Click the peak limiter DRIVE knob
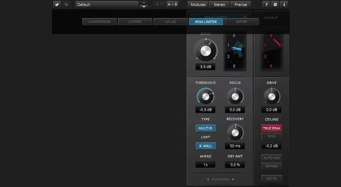This screenshot has height=187, width=341. [x=206, y=51]
